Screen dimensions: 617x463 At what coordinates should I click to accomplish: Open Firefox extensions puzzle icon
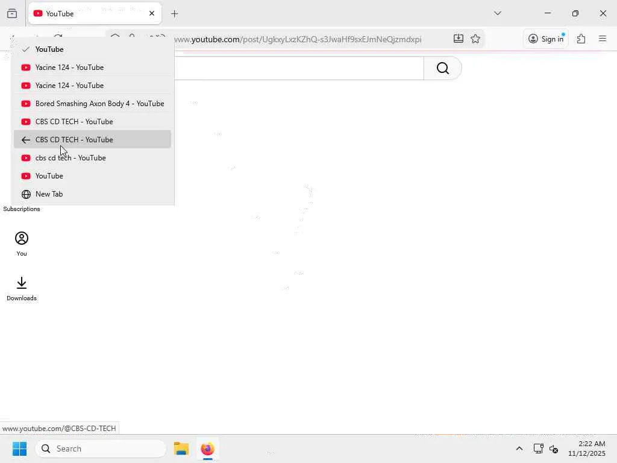(x=581, y=39)
